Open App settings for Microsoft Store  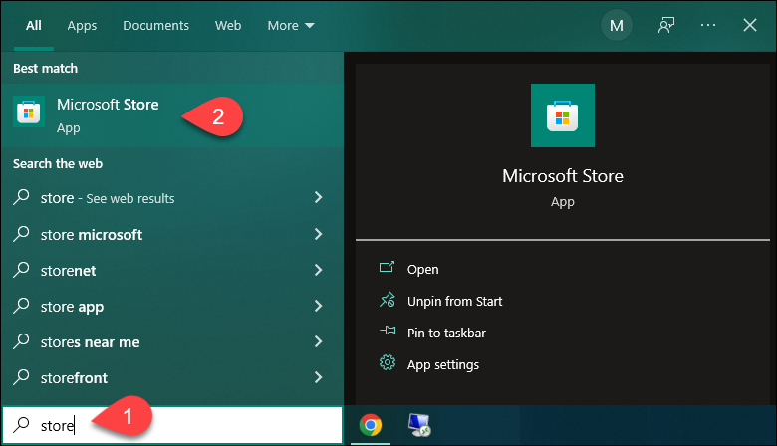[443, 364]
